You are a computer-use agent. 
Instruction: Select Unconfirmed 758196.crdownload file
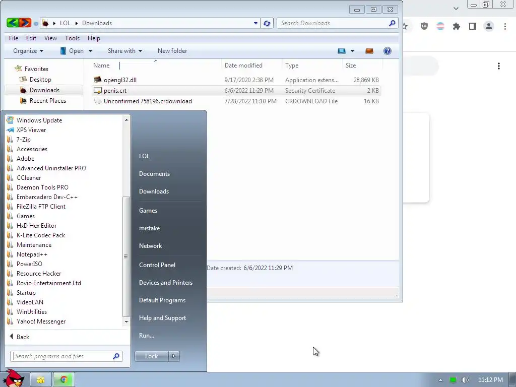tap(236, 101)
